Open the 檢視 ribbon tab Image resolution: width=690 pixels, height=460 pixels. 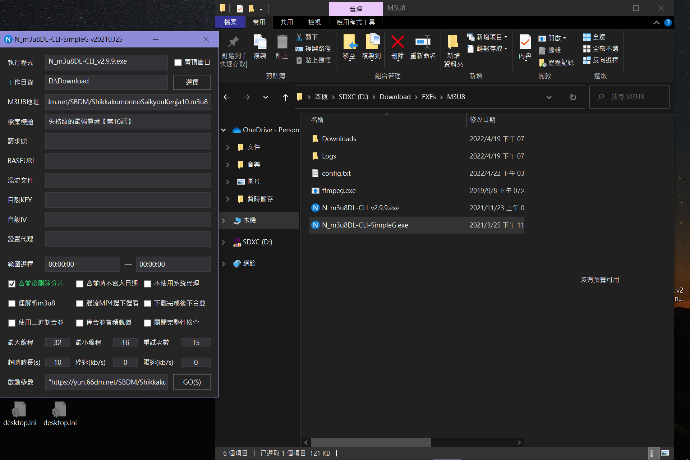click(x=314, y=22)
